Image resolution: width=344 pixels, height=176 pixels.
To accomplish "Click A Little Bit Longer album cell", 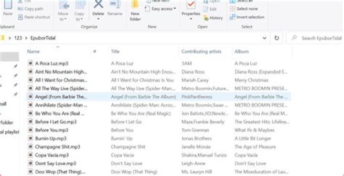I will (x=253, y=138).
